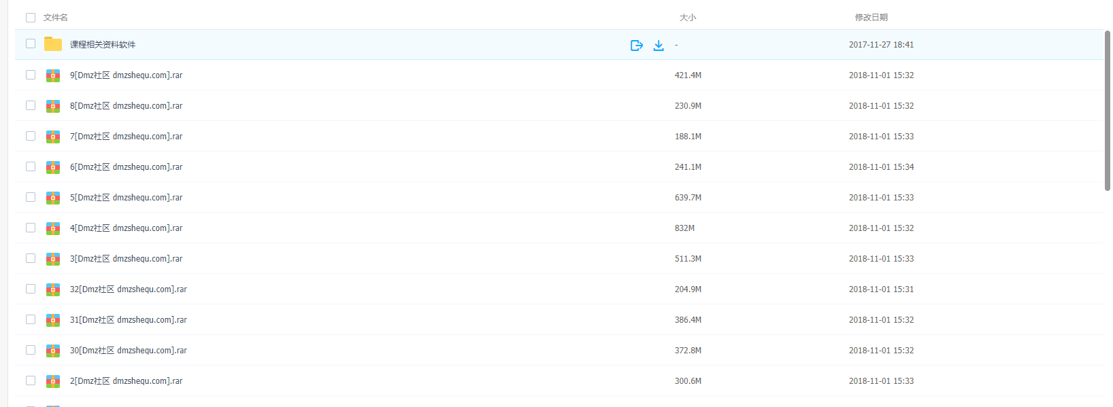Screen dimensions: 1113x407
Task: Click the size value 372.8M
Action: pos(688,351)
